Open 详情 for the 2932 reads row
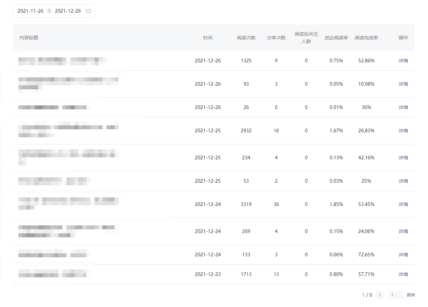The width and height of the screenshot is (428, 307). pos(403,131)
